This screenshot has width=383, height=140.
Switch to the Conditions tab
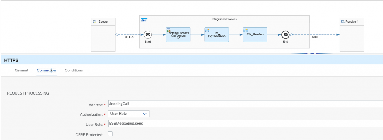(74, 70)
